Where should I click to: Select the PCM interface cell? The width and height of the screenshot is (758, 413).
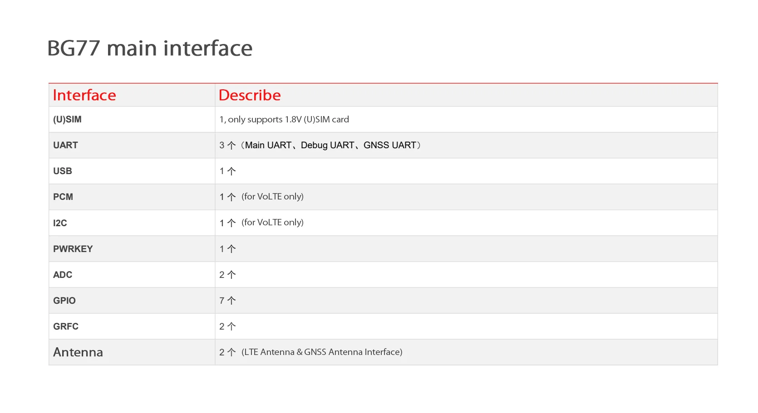point(63,197)
